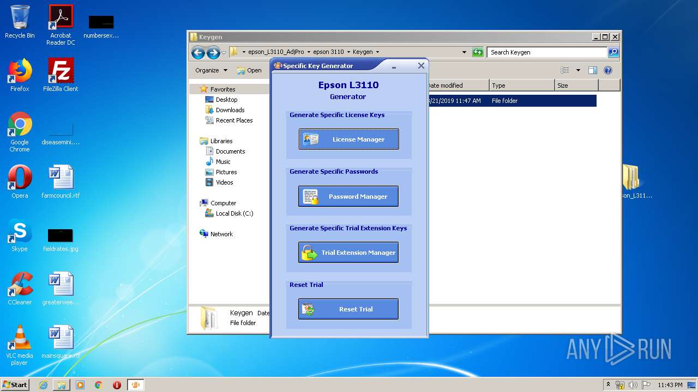This screenshot has width=698, height=392.
Task: Click the 11:43 PM clock
Action: coord(670,385)
